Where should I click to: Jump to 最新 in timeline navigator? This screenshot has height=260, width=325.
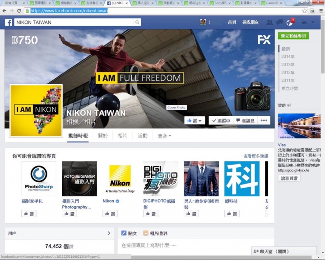286,49
